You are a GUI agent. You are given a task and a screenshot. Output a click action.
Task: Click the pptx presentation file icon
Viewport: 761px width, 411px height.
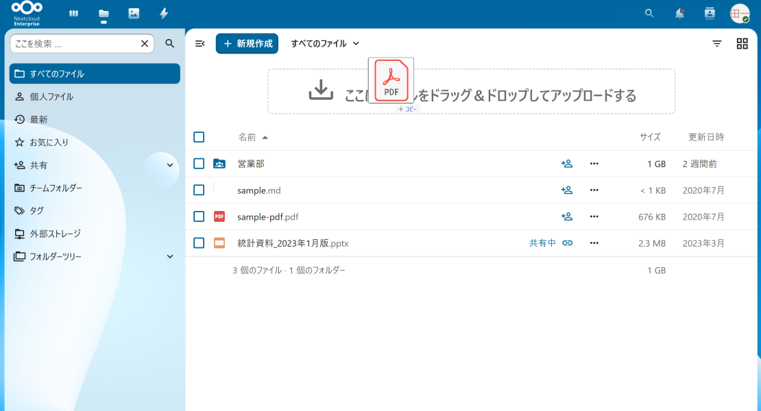coord(219,242)
